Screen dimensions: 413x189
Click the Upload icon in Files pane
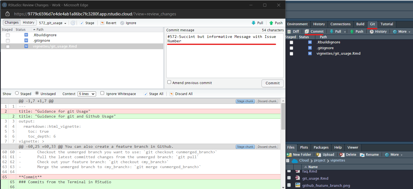pyautogui.click(x=319, y=155)
